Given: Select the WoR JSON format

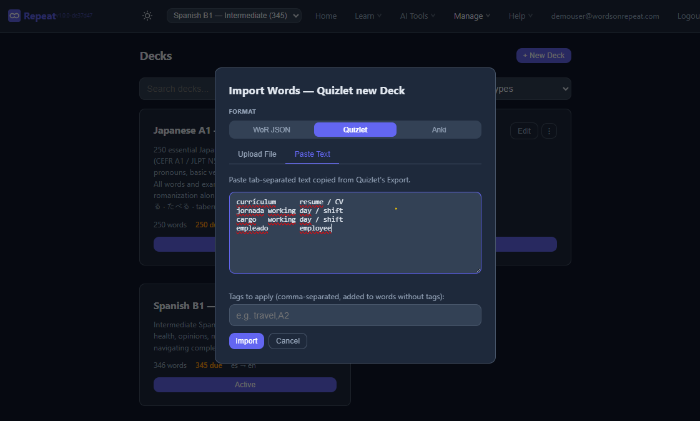Looking at the screenshot, I should [272, 129].
